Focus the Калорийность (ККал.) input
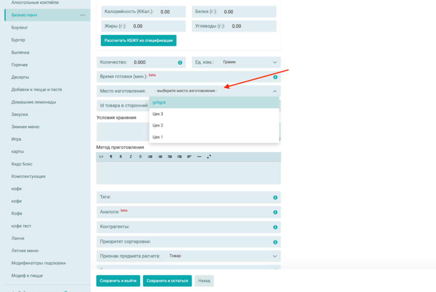436x292 pixels. coord(143,12)
